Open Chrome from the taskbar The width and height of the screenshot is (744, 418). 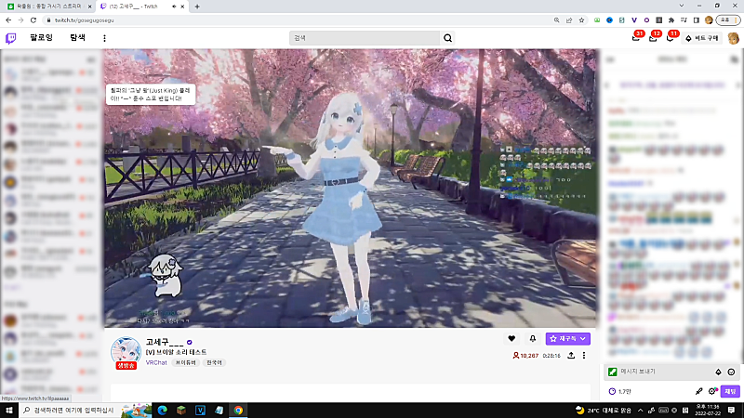pyautogui.click(x=238, y=411)
